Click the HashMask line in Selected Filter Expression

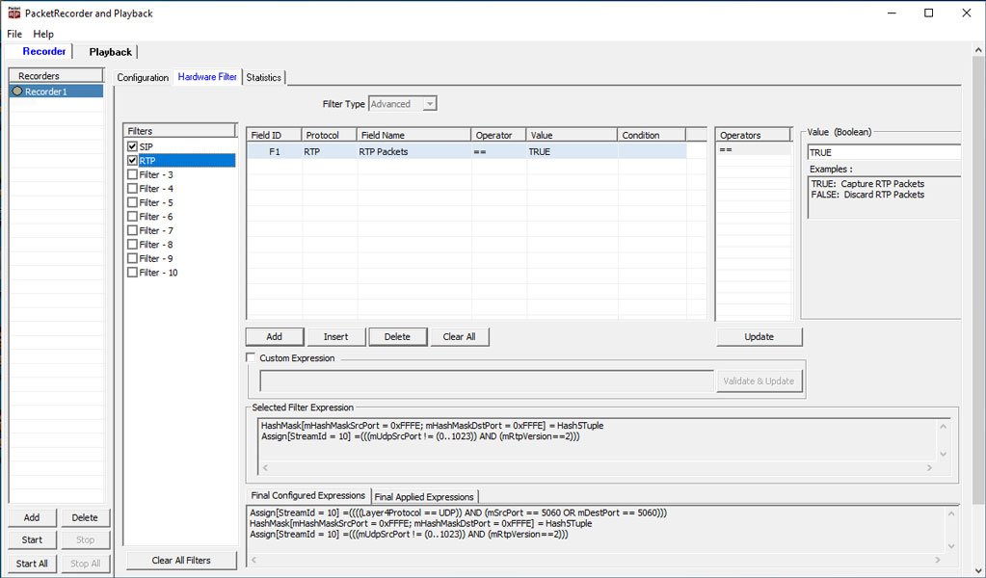[432, 426]
